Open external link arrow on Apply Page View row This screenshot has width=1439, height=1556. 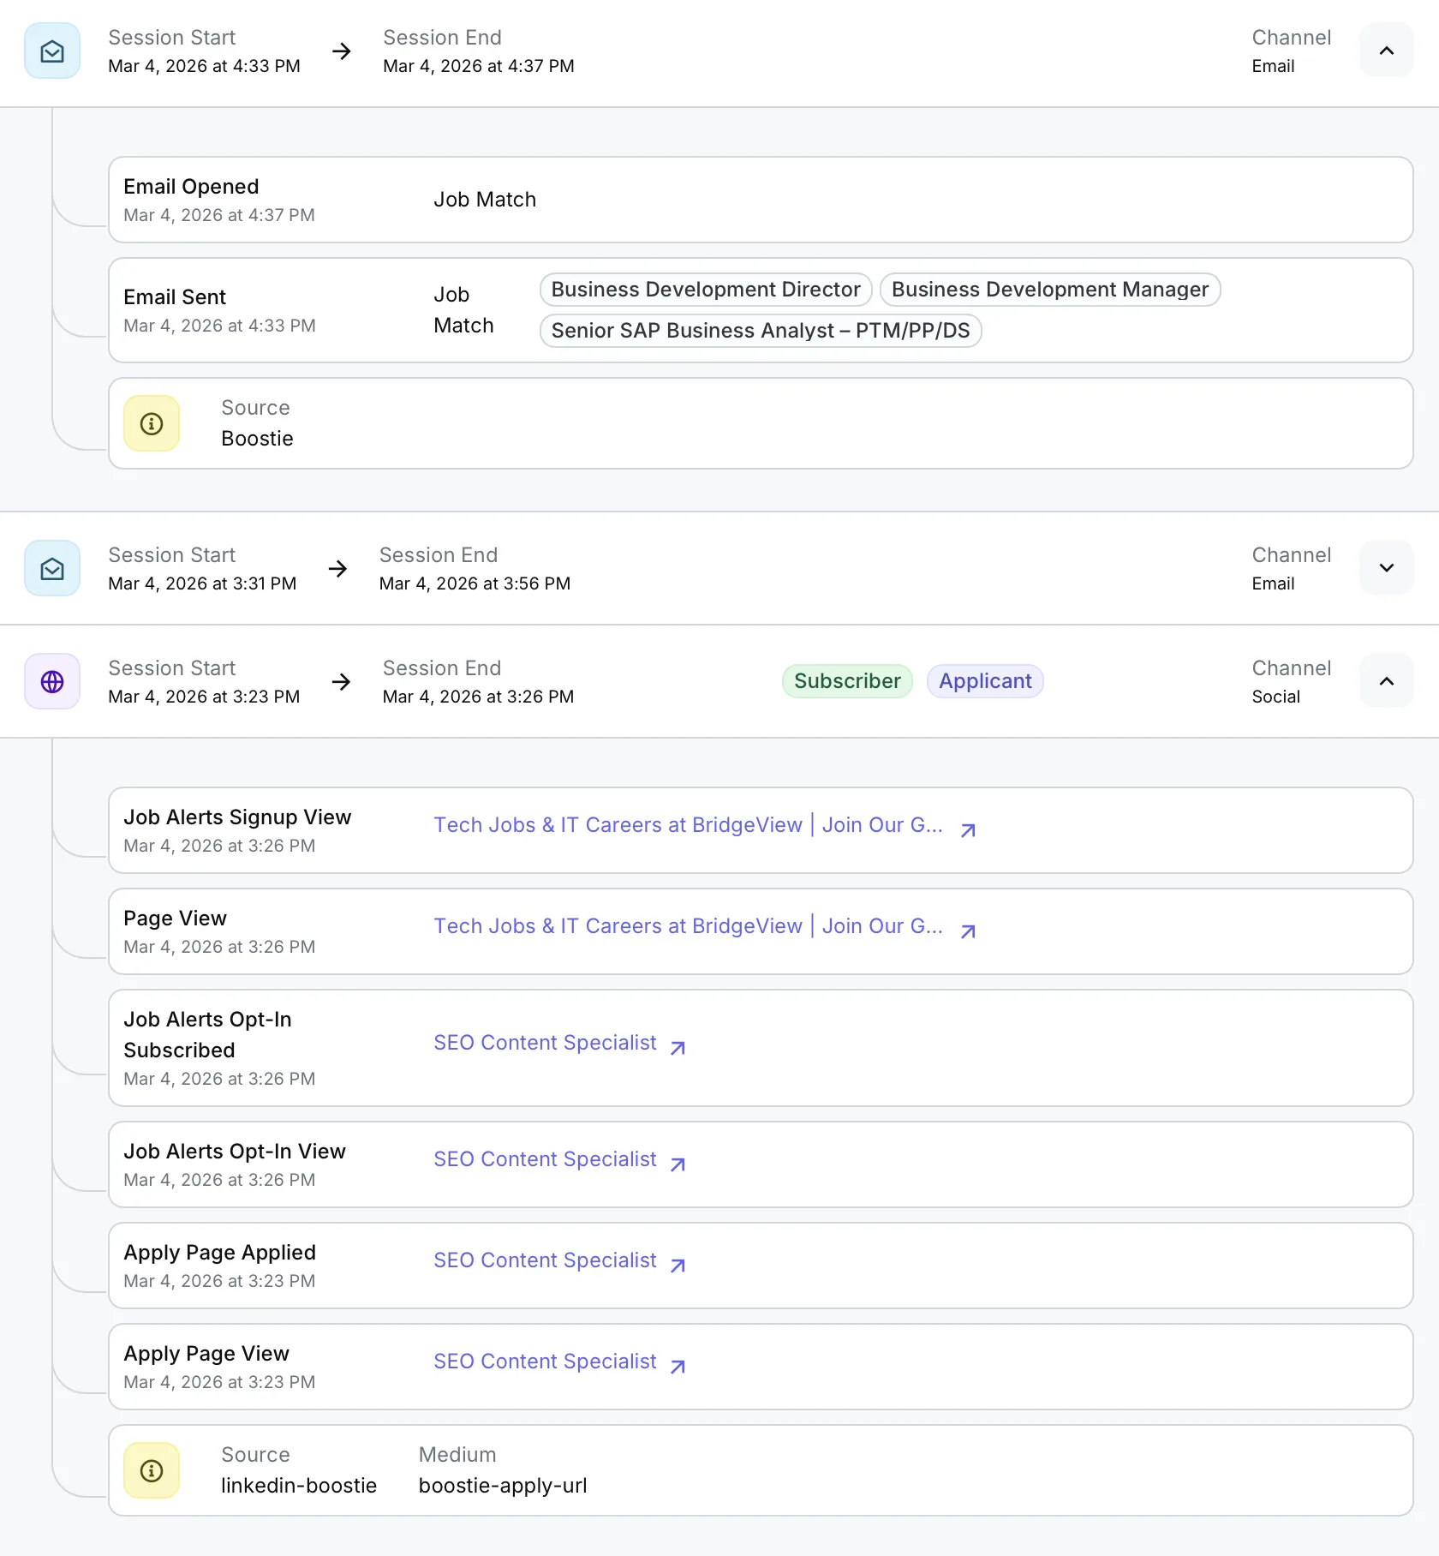pos(678,1367)
